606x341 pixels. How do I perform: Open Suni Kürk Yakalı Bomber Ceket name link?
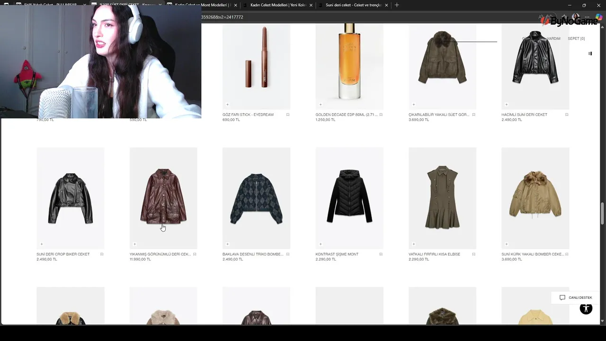pyautogui.click(x=533, y=254)
